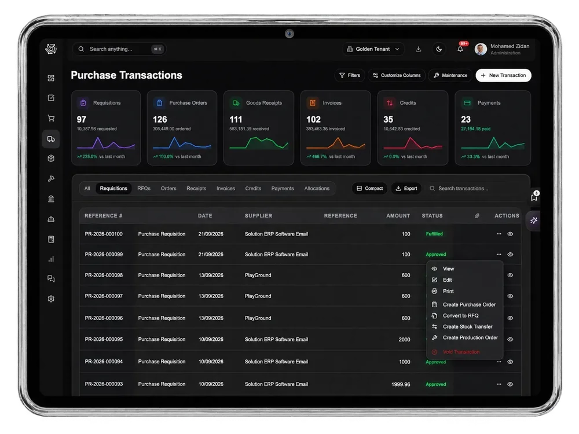579x434 pixels.
Task: Sort by the Amount column header
Action: [398, 216]
